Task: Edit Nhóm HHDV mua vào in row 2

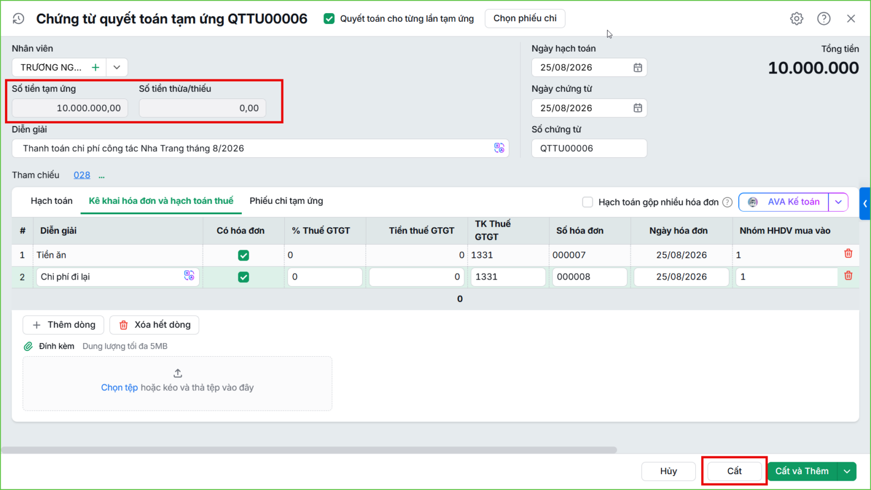Action: (x=787, y=277)
